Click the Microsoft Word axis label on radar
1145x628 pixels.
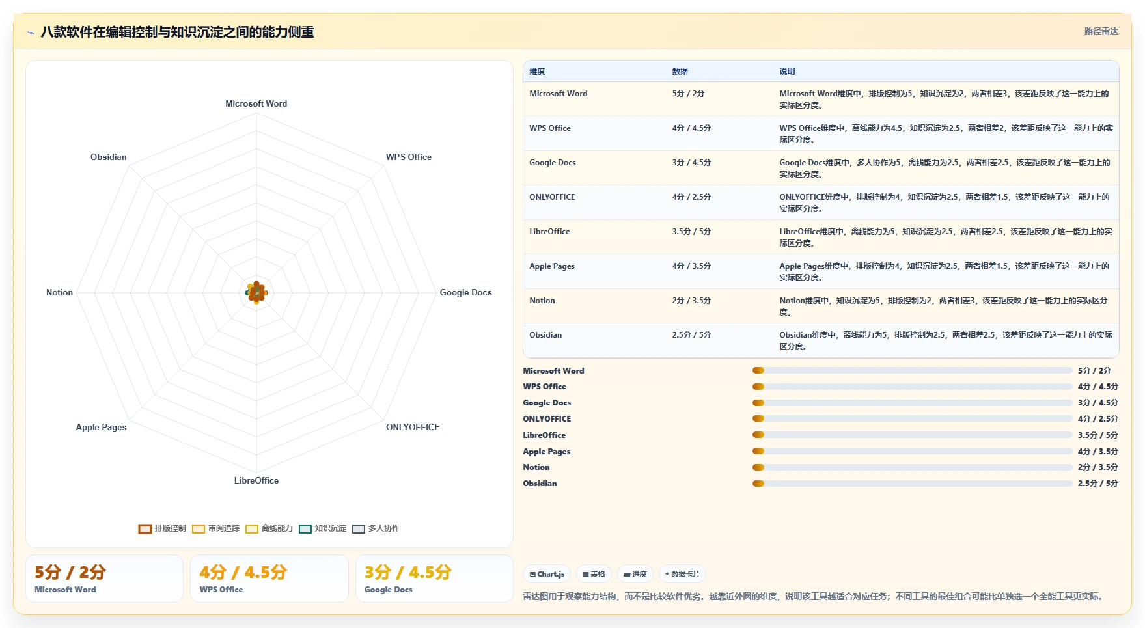tap(256, 103)
